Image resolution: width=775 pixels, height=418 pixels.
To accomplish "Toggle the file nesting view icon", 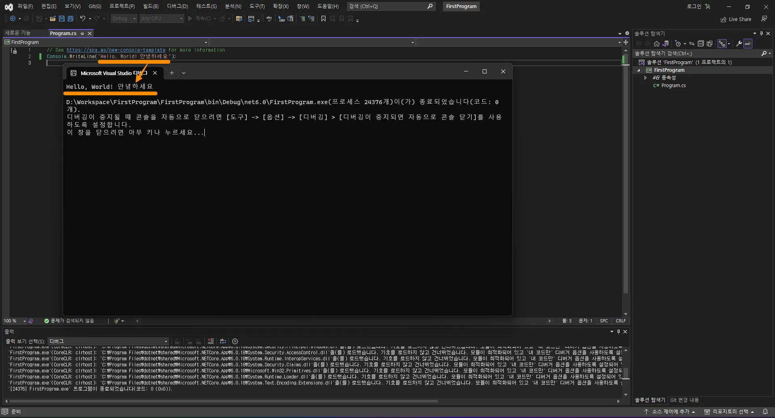I will (x=722, y=44).
